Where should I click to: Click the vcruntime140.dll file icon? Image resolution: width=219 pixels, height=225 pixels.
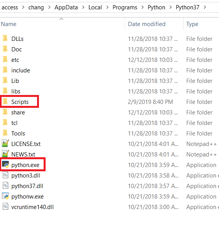click(x=5, y=206)
